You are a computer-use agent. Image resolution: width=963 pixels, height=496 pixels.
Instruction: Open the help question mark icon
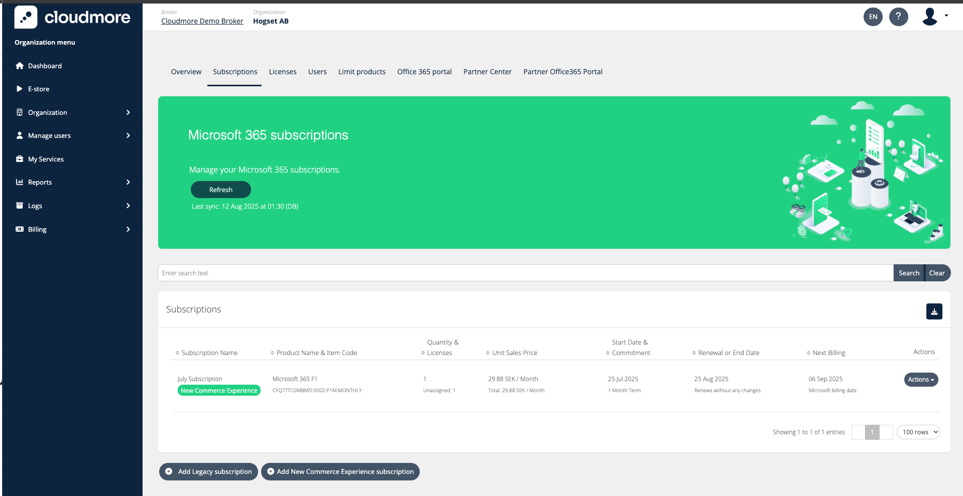(898, 17)
